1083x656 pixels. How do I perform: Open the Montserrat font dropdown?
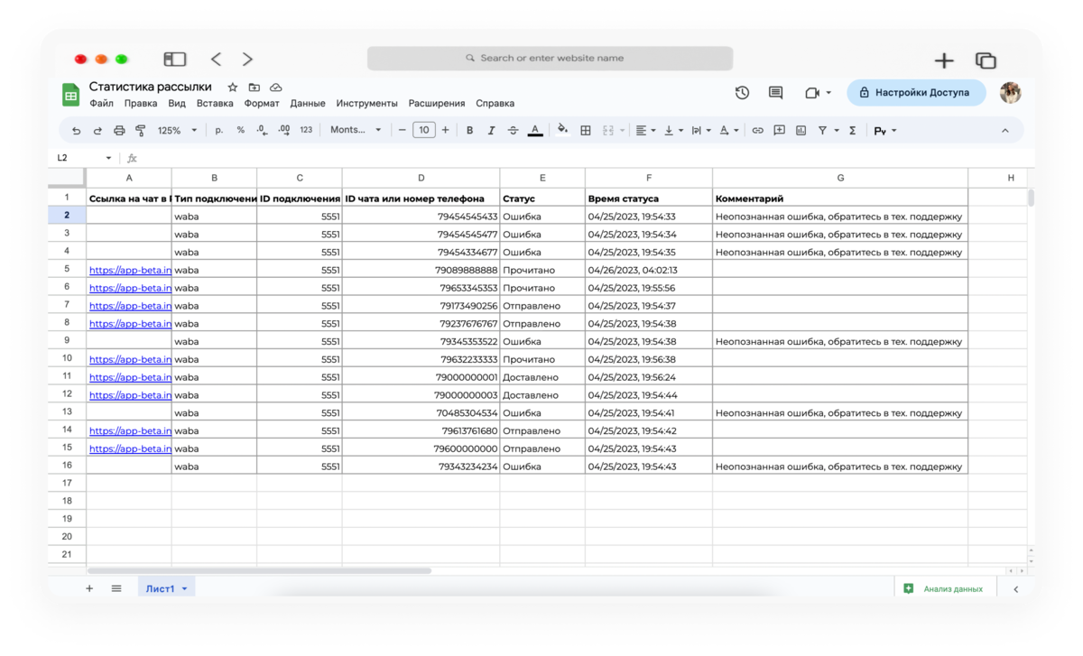pyautogui.click(x=356, y=130)
